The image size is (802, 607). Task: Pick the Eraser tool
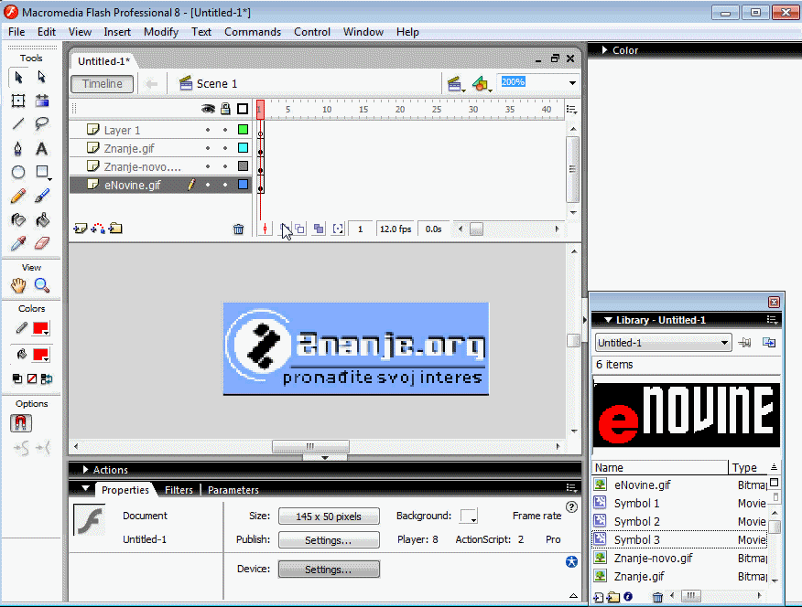pos(42,243)
